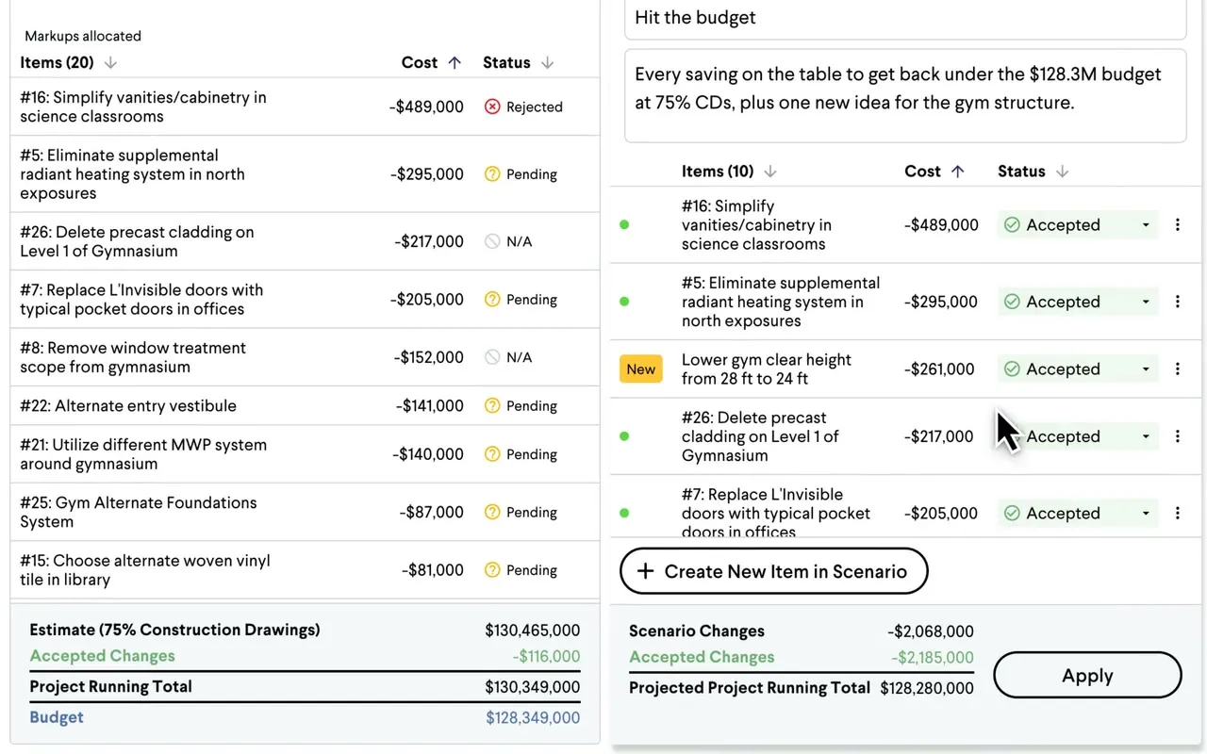Open status dropdown for #16 scenario item
Screen dimensions: 1207x754
1077,225
